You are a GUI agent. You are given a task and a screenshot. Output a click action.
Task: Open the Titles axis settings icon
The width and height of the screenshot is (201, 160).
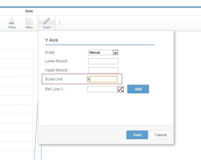click(12, 23)
